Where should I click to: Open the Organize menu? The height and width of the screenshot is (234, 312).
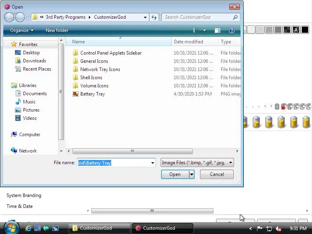click(x=22, y=30)
